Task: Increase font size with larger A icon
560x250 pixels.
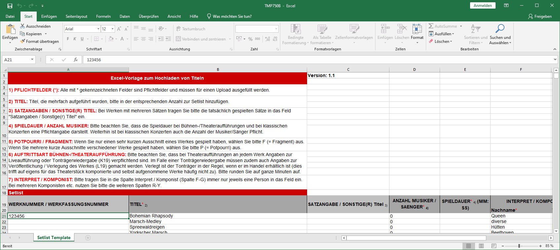Action: [119, 29]
